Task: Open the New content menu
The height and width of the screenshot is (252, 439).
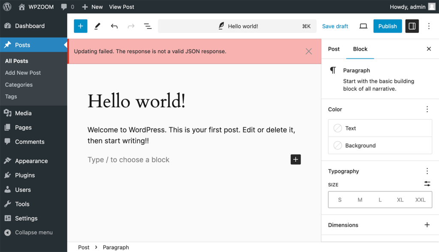Action: pyautogui.click(x=92, y=7)
